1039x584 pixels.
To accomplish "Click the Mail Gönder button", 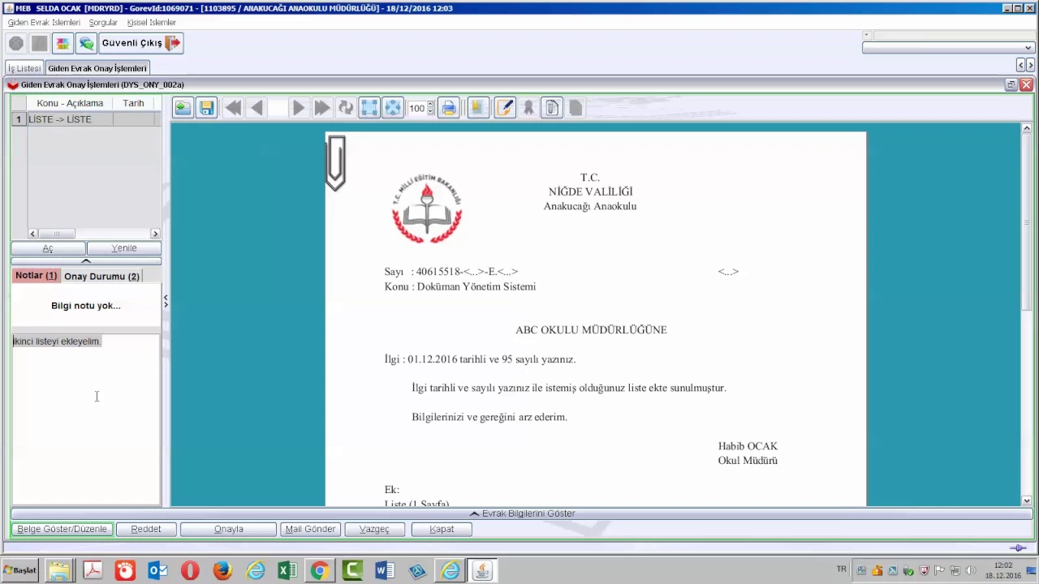I will tap(310, 529).
